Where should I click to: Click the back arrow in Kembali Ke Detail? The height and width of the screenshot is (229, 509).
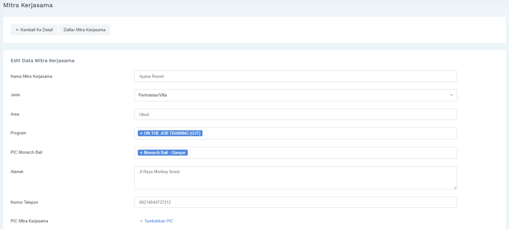pos(17,30)
